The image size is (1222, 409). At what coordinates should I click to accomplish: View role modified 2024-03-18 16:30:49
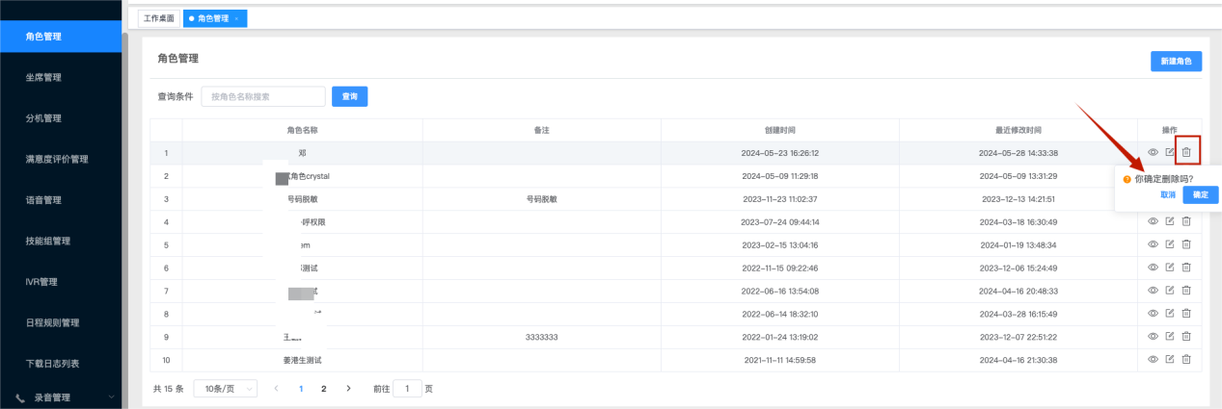(1153, 221)
